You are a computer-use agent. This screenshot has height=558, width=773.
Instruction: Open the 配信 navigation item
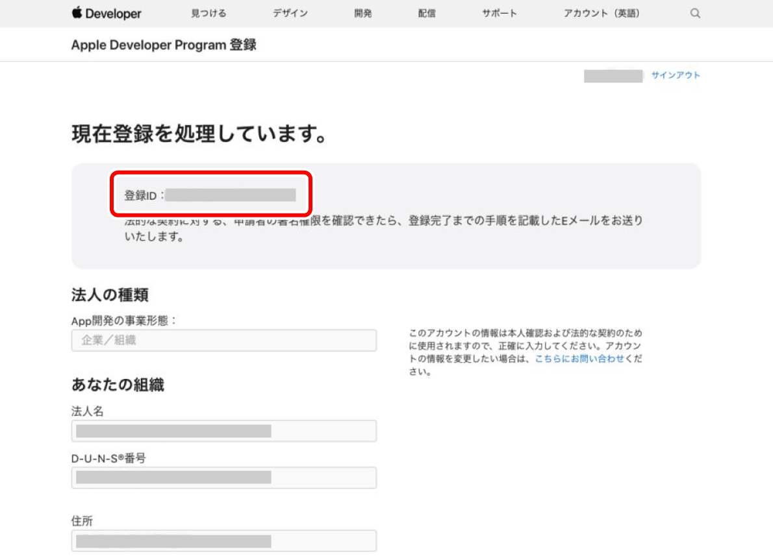[x=427, y=14]
